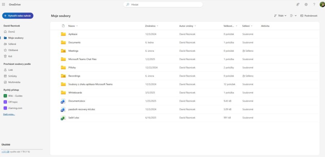Click the Přílohy folder icon
This screenshot has height=157, width=325.
click(63, 68)
